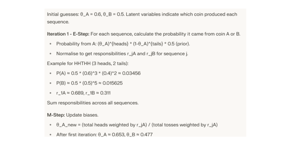Click the 'θ_A_new' update formula line
The width and height of the screenshot is (285, 149).
click(x=137, y=125)
